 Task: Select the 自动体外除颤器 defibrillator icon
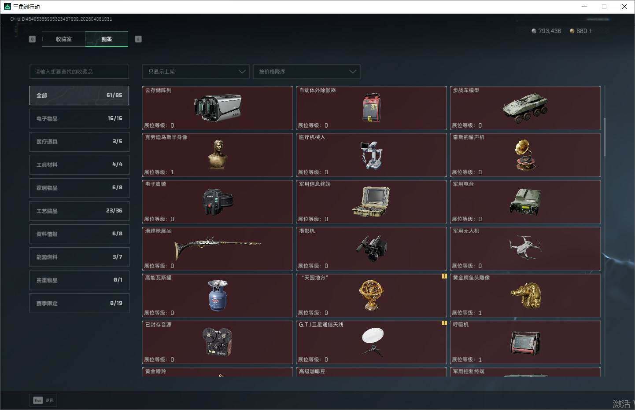(371, 108)
